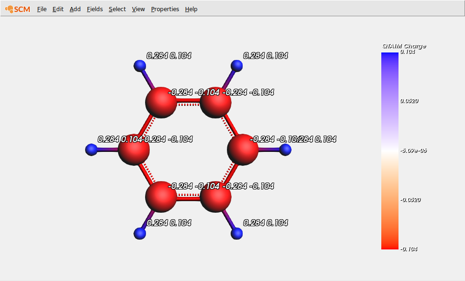The width and height of the screenshot is (465, 281).
Task: Select the top-left blue hydrogen atom
Action: [x=139, y=65]
